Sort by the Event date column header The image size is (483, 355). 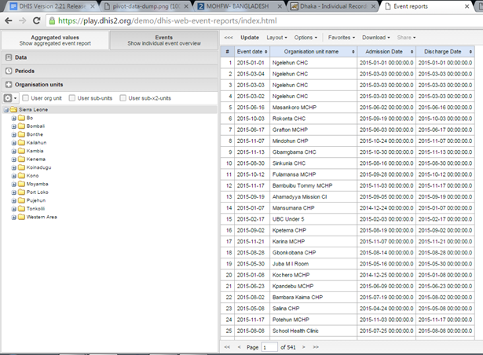pos(250,51)
